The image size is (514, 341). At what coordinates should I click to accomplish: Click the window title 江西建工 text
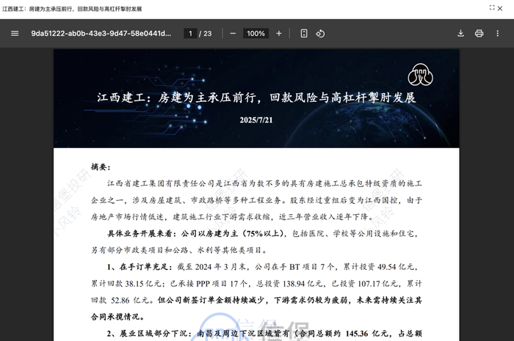(x=72, y=9)
